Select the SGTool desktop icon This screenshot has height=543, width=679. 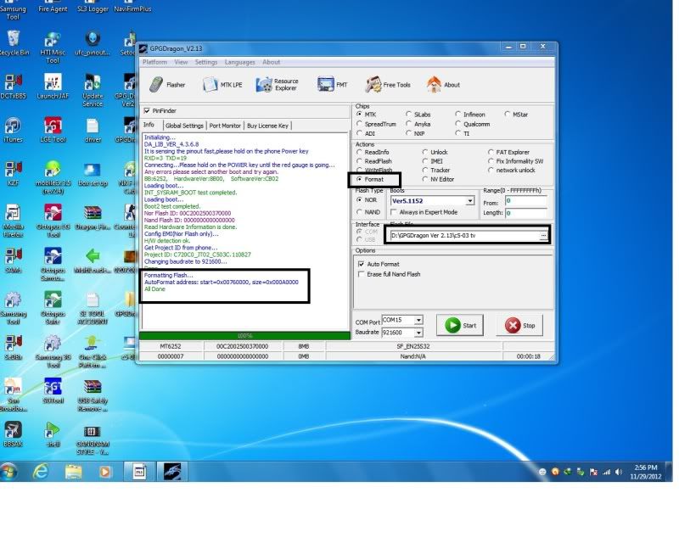point(53,390)
